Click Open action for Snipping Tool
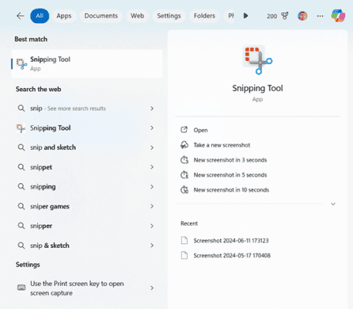The height and width of the screenshot is (309, 353). pos(201,130)
